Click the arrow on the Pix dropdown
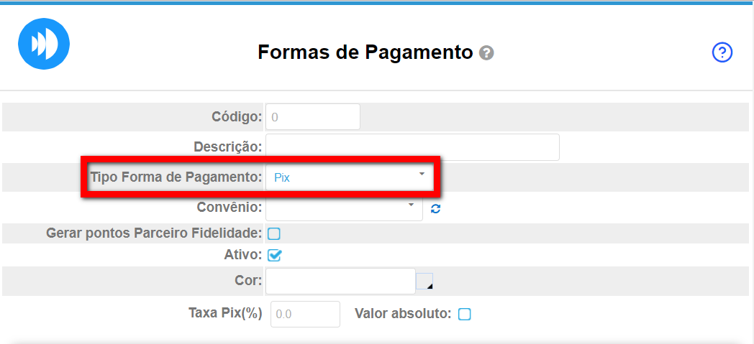This screenshot has height=344, width=754. click(422, 175)
